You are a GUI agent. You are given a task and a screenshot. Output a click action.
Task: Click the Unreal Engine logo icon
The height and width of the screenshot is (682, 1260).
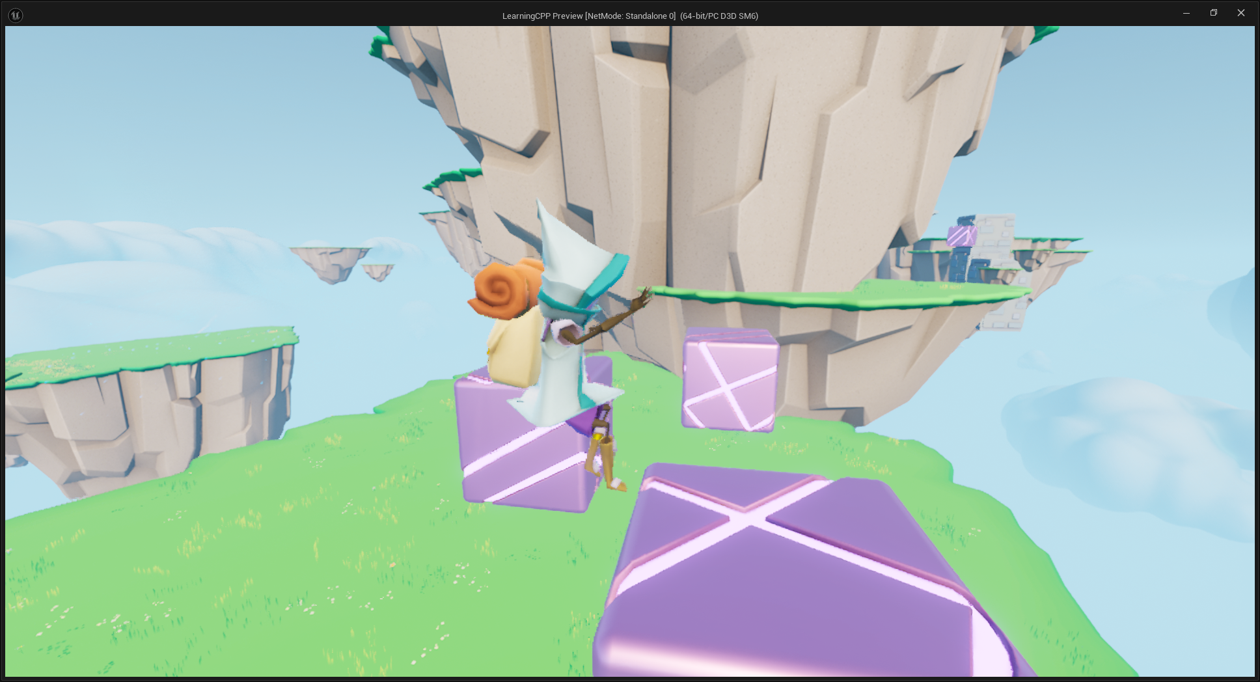tap(16, 15)
